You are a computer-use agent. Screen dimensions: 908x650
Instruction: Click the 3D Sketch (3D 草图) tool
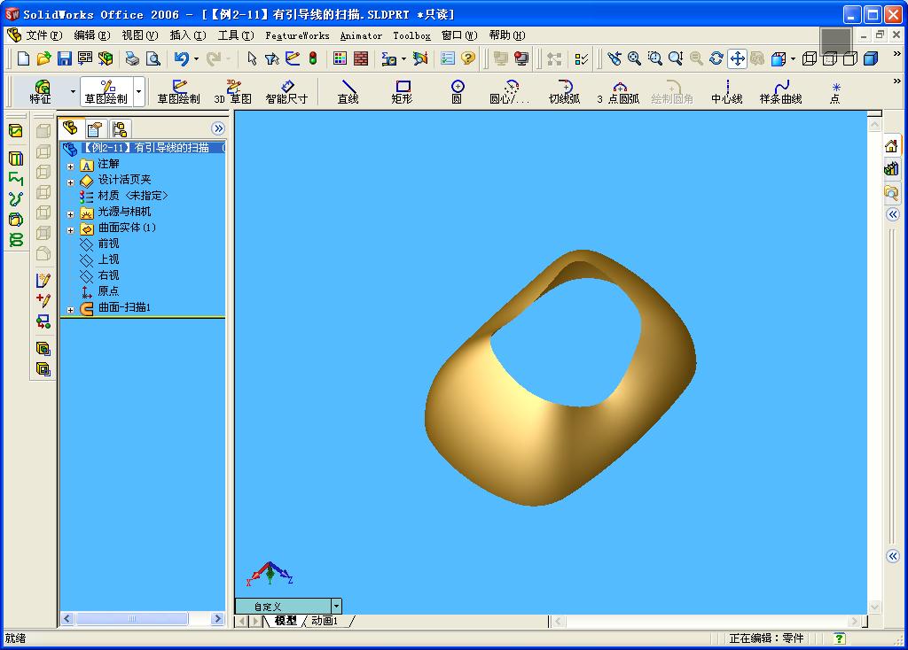(233, 92)
